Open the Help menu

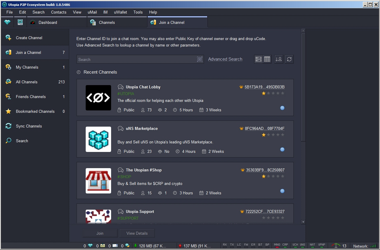(153, 12)
